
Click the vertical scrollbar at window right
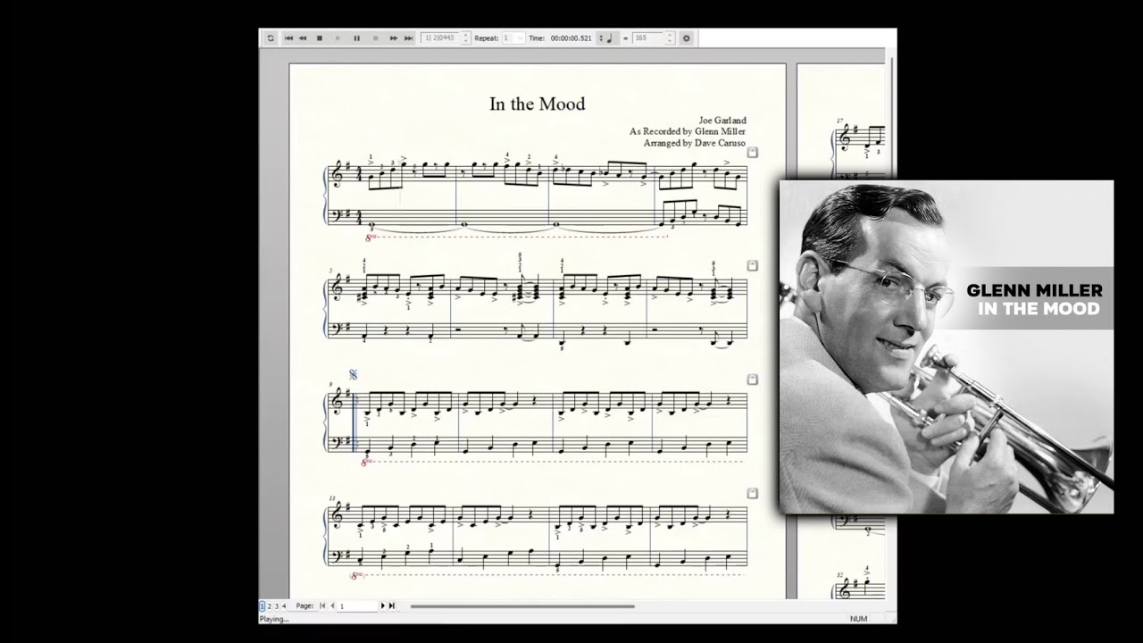coord(891,321)
